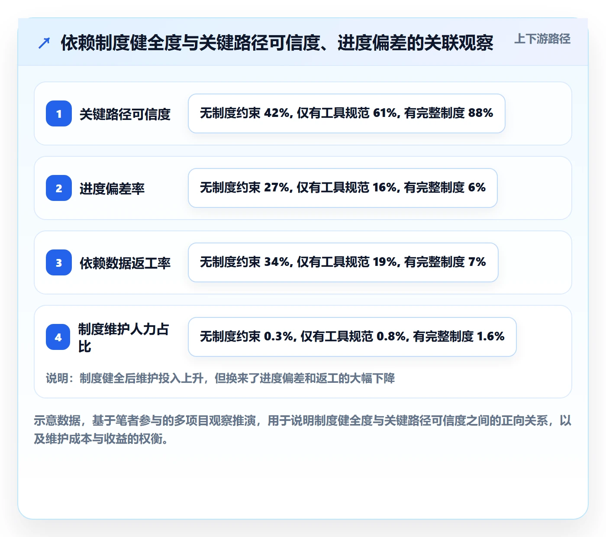Click the value box with 有完整制度 88%

(347, 113)
